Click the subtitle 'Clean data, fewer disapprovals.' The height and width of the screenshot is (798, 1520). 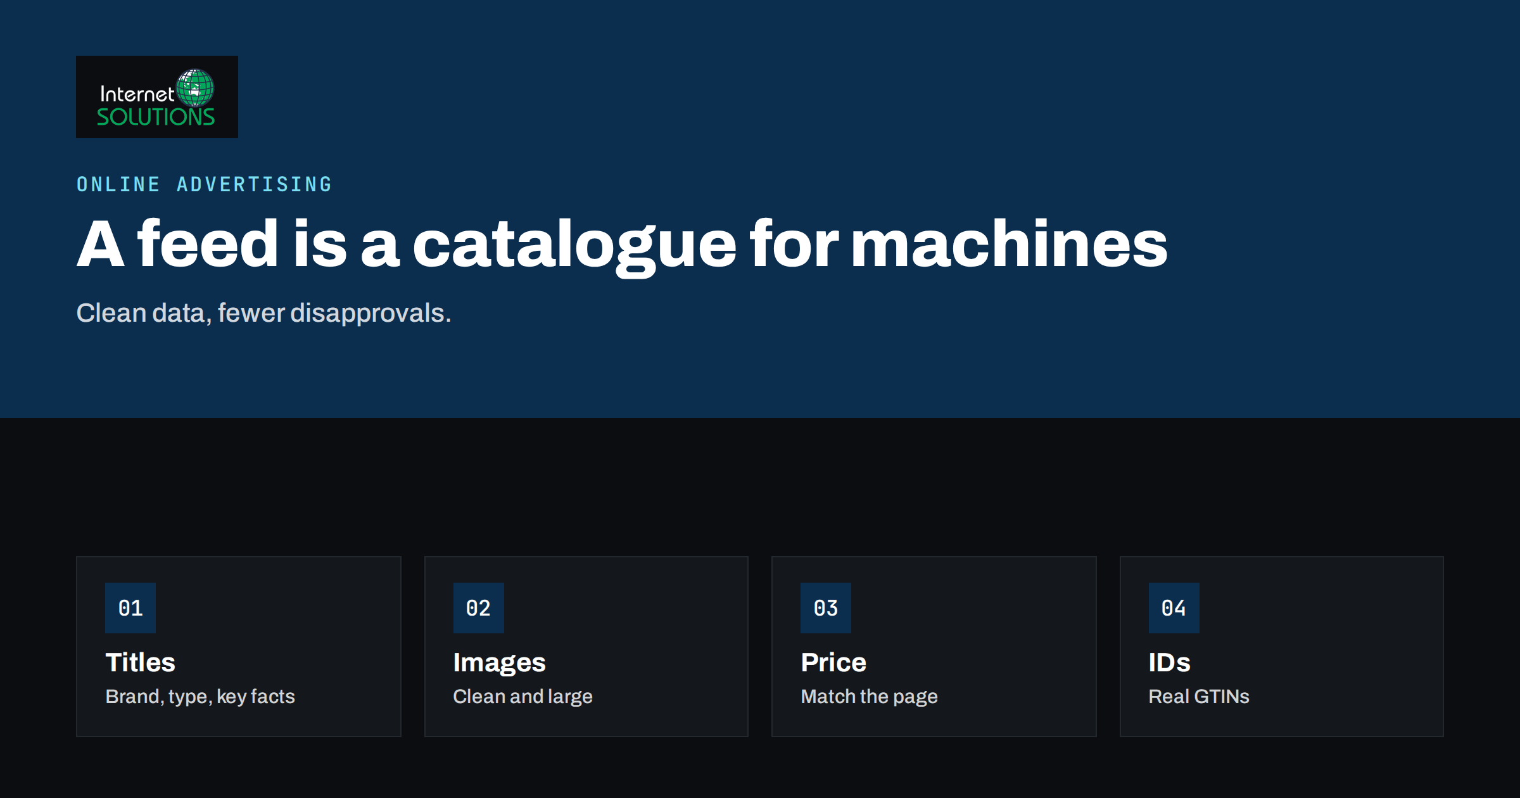point(263,313)
